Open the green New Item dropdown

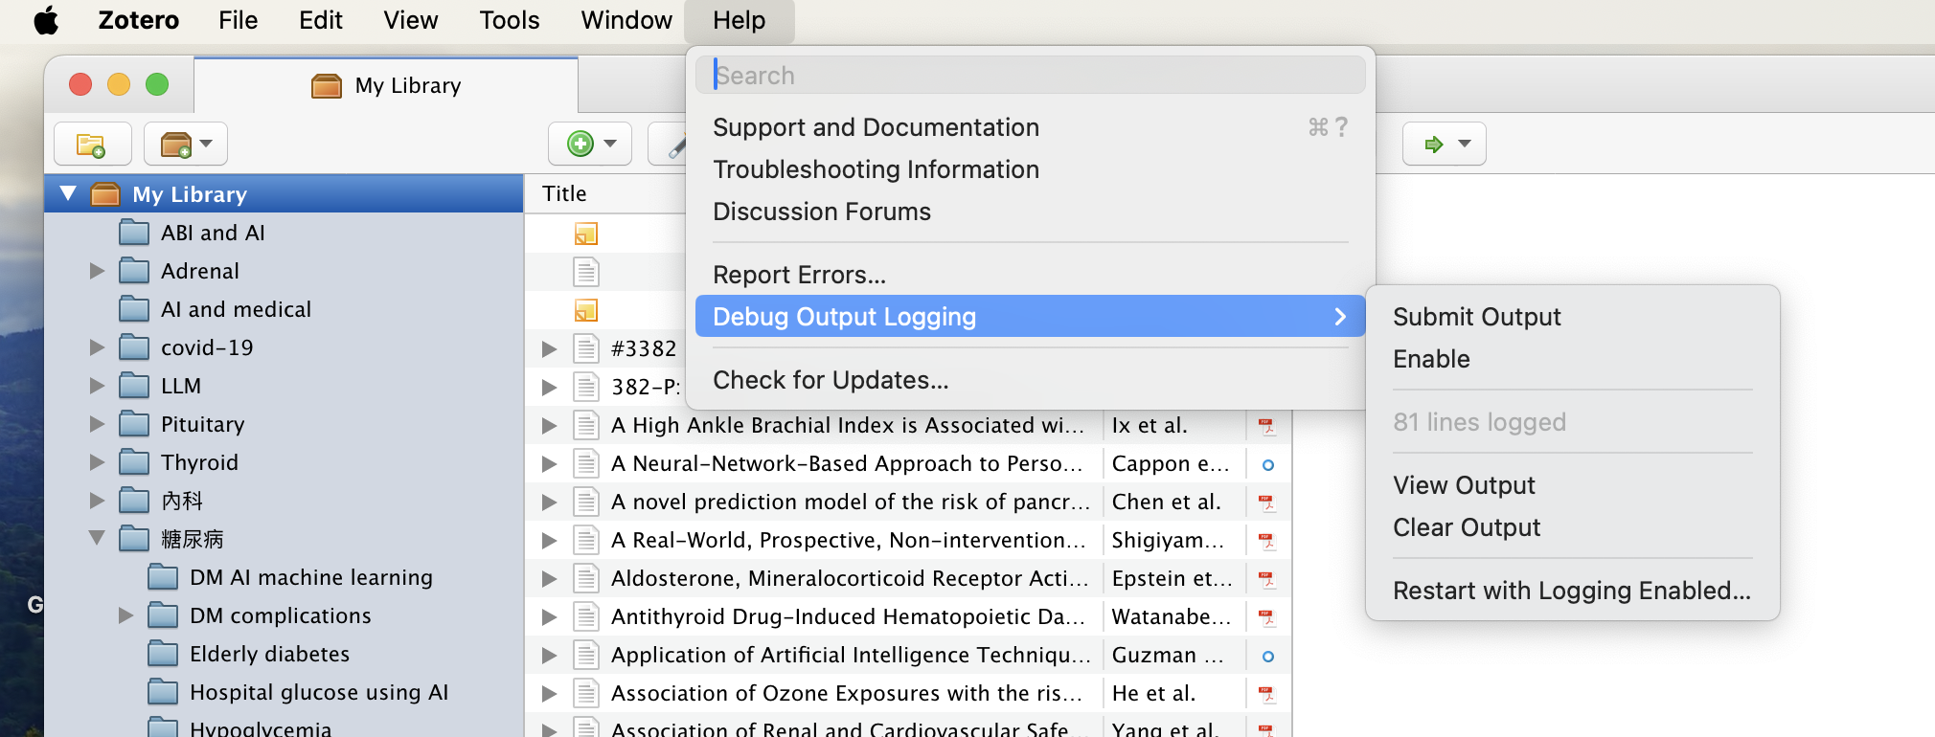590,144
